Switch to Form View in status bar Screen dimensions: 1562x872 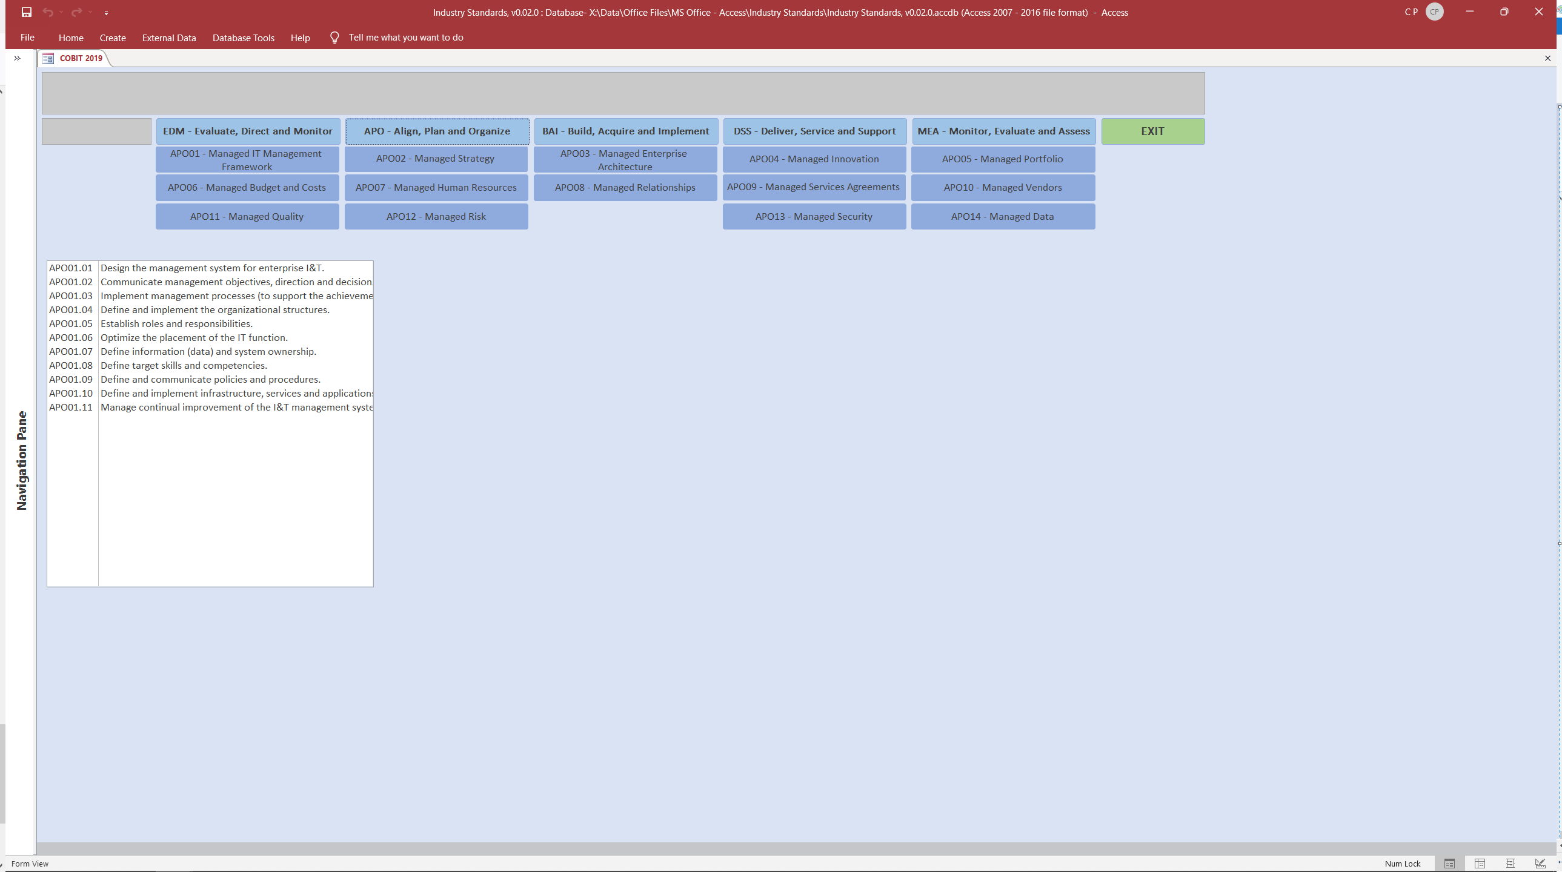(1449, 864)
